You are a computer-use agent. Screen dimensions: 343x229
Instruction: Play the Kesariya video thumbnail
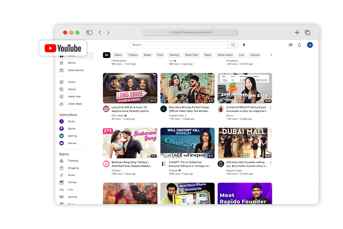click(x=130, y=194)
